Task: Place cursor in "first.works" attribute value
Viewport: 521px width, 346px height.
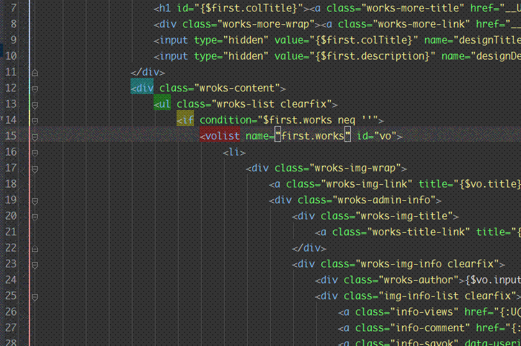Action: tap(312, 136)
